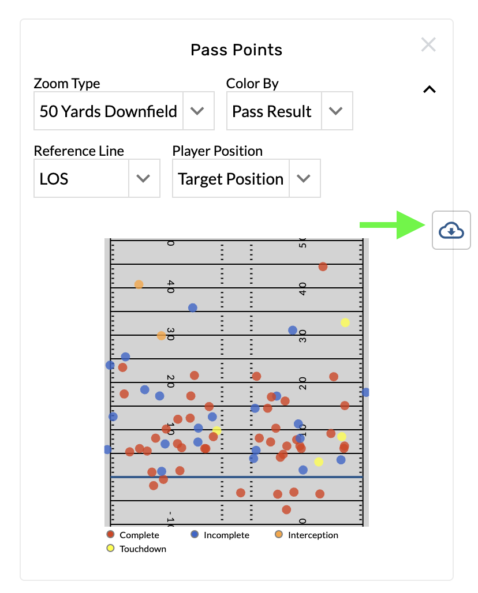Open the Reference Line dropdown arrow

click(x=143, y=179)
